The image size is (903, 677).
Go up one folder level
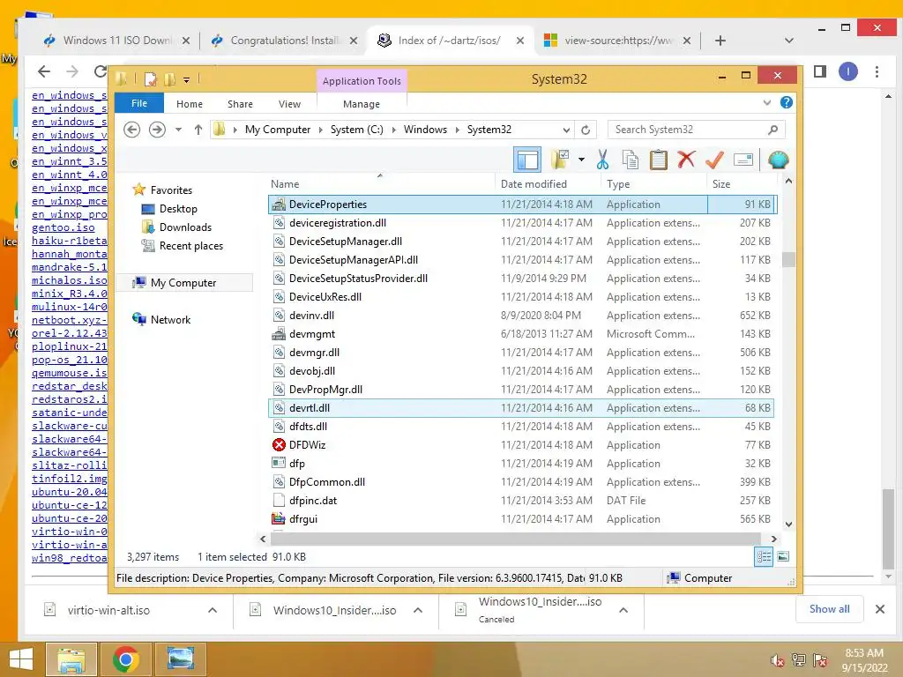click(x=198, y=130)
